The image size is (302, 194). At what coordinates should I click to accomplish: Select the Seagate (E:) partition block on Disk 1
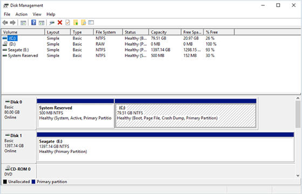166,147
